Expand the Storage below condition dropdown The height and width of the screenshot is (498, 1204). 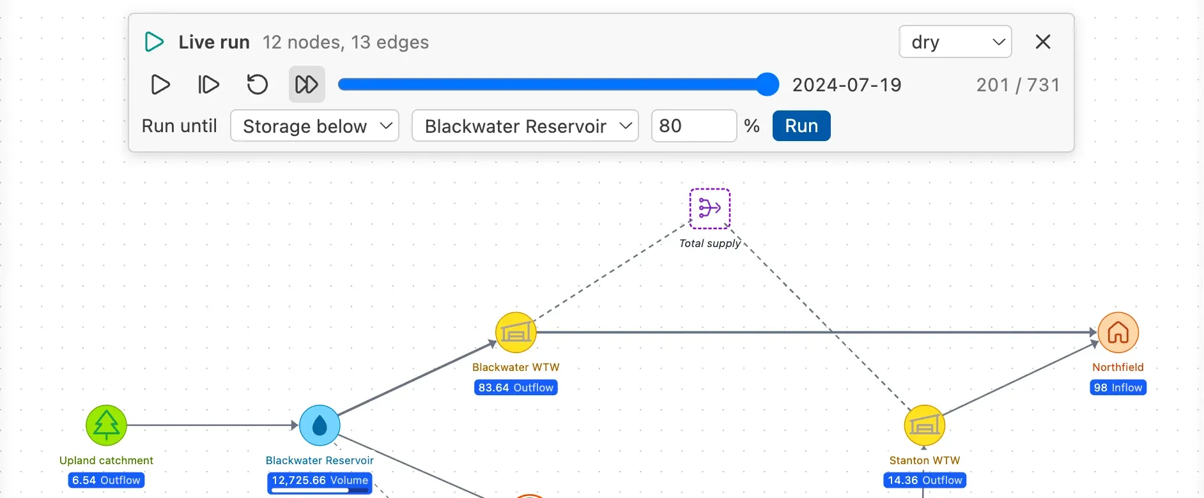314,126
